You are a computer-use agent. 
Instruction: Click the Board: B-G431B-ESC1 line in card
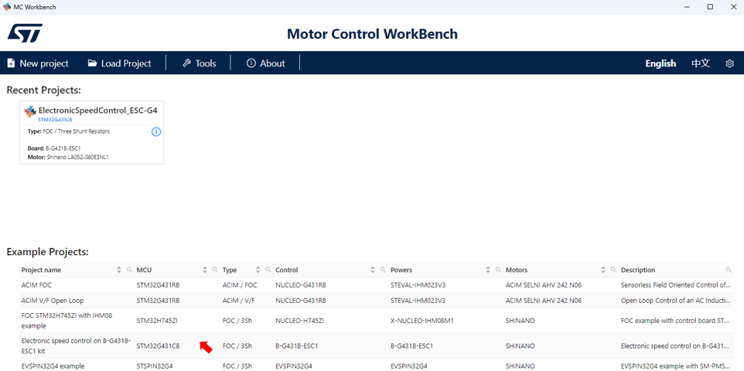pyautogui.click(x=54, y=148)
